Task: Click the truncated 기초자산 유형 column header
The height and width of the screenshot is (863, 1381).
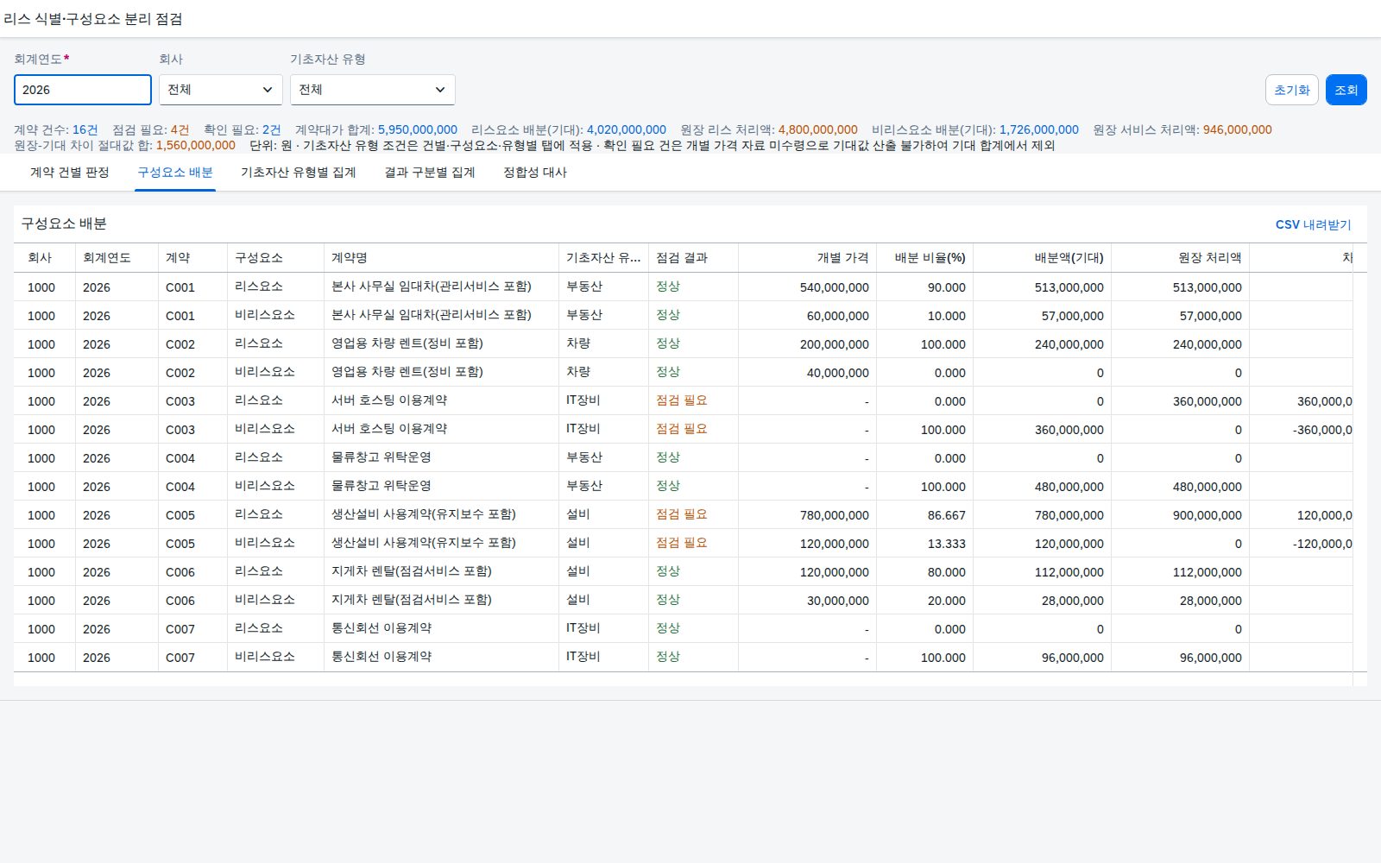Action: pos(603,257)
